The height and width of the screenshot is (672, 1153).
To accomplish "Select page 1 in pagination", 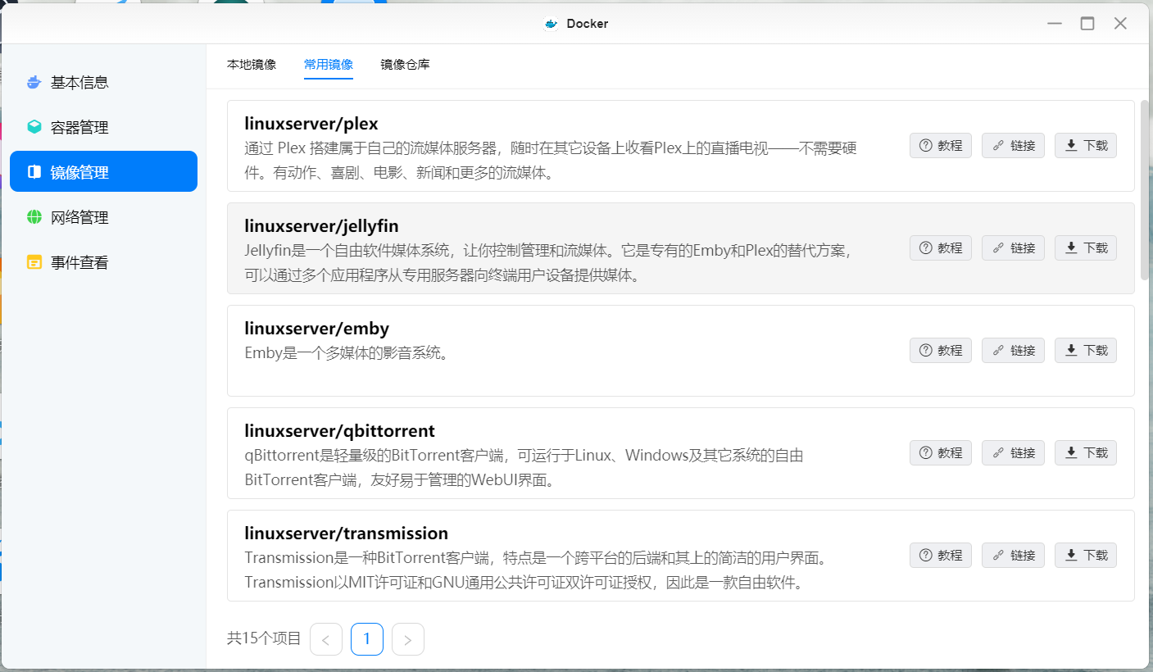I will pos(367,639).
